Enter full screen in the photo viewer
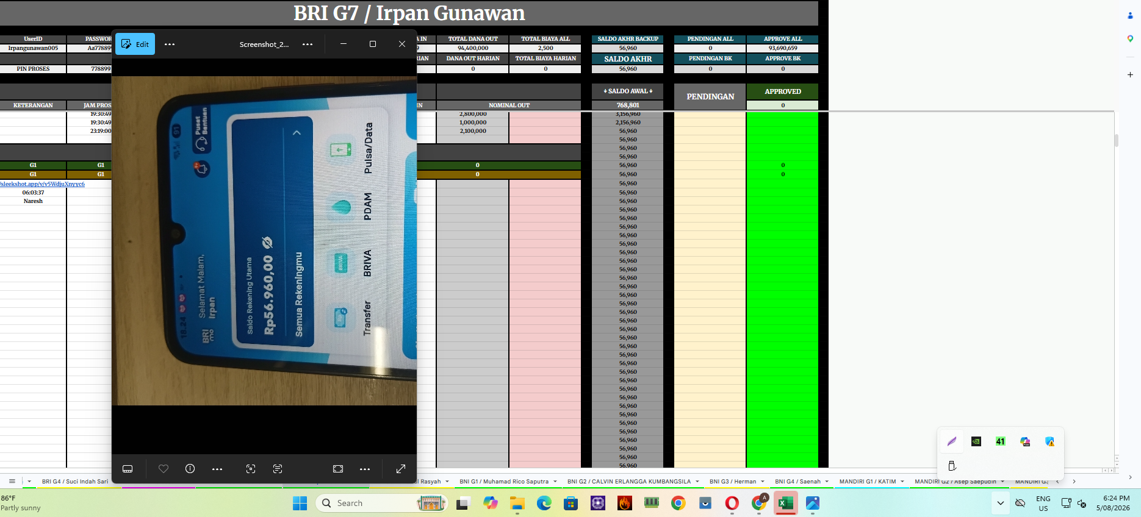The height and width of the screenshot is (517, 1141). (401, 469)
